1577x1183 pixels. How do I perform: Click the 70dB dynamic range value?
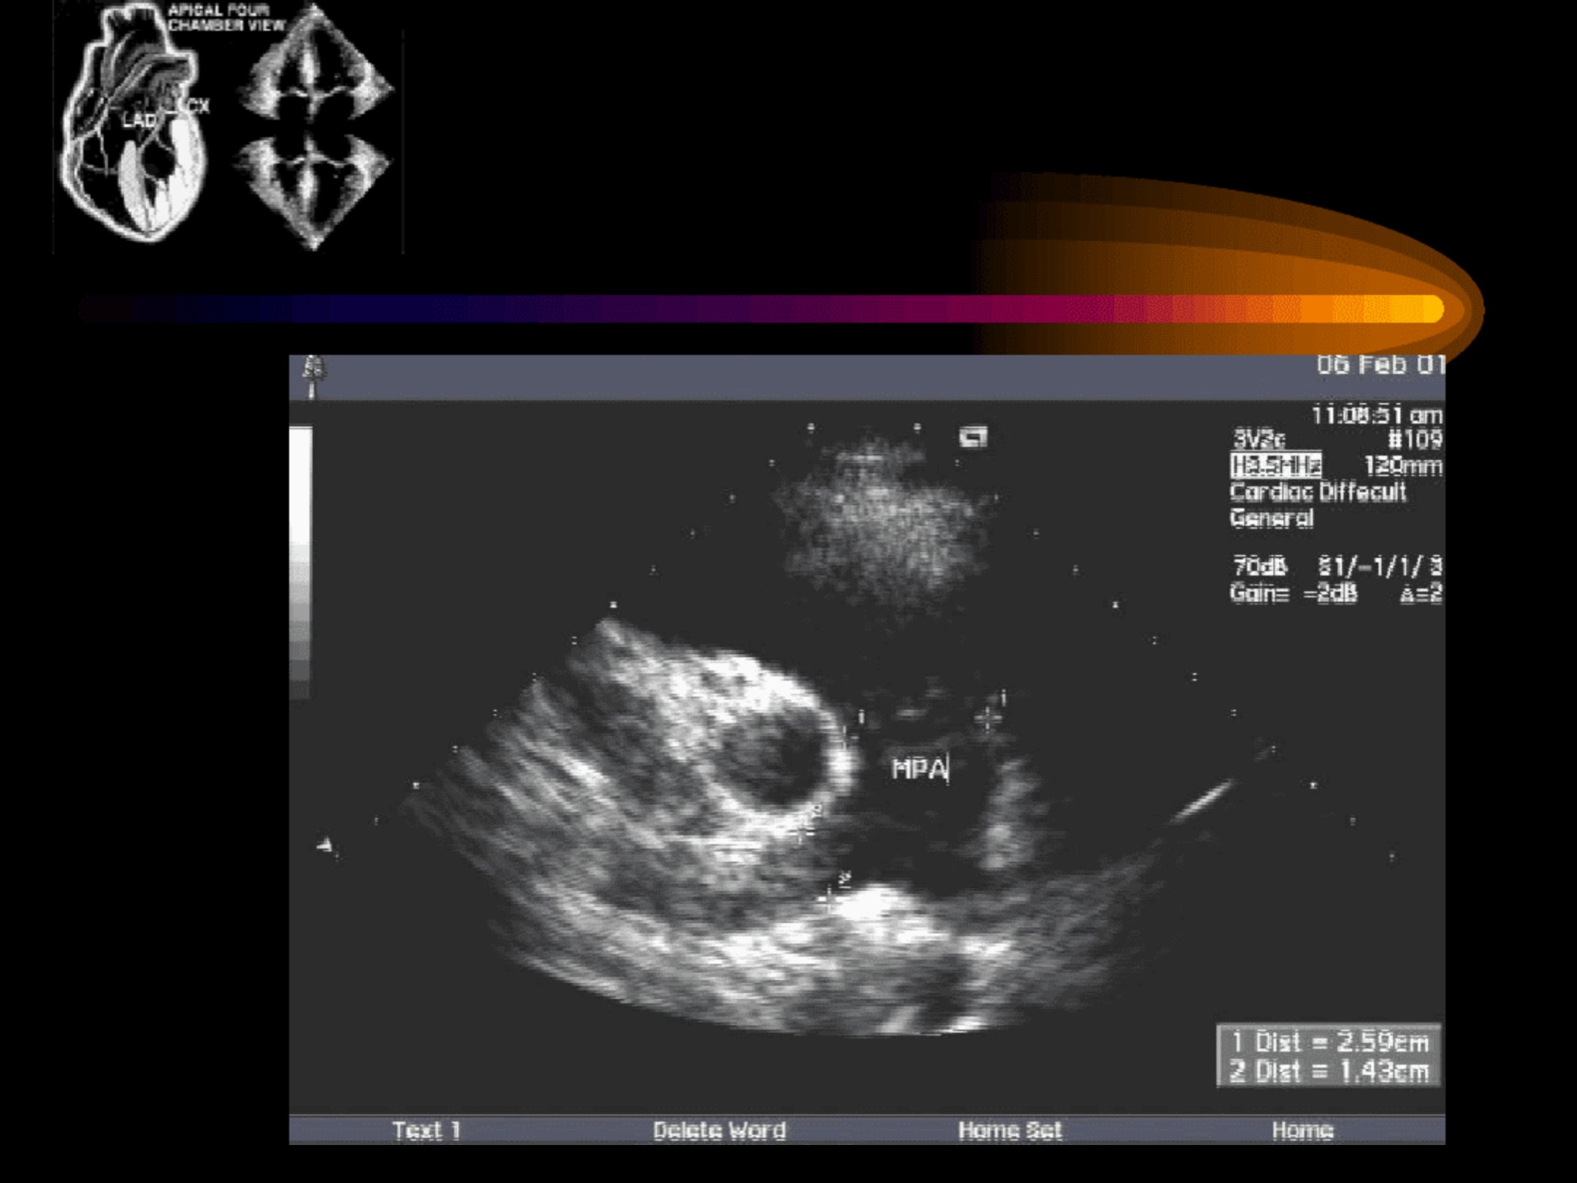point(1260,566)
